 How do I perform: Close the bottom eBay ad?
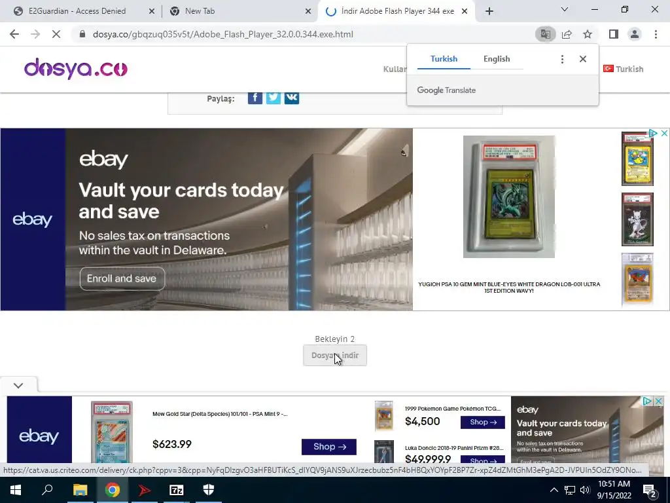(x=659, y=401)
